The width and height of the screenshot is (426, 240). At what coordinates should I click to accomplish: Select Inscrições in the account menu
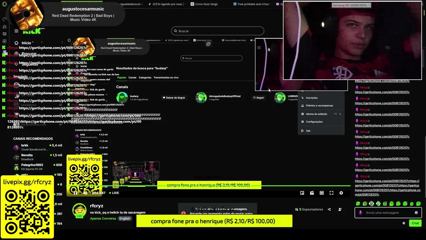[x=312, y=98]
